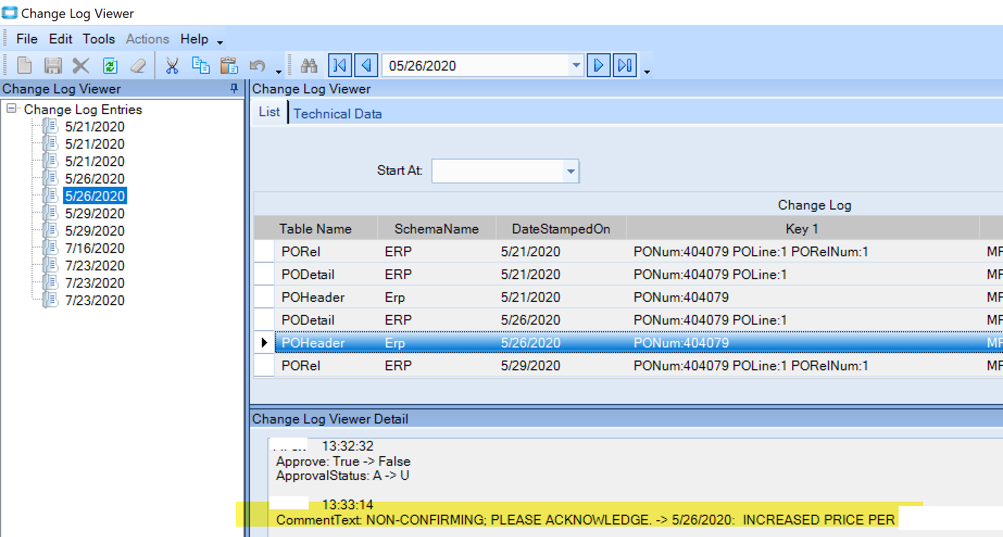This screenshot has height=537, width=1003.
Task: Open menu bar overflow options arrow
Action: click(x=220, y=42)
